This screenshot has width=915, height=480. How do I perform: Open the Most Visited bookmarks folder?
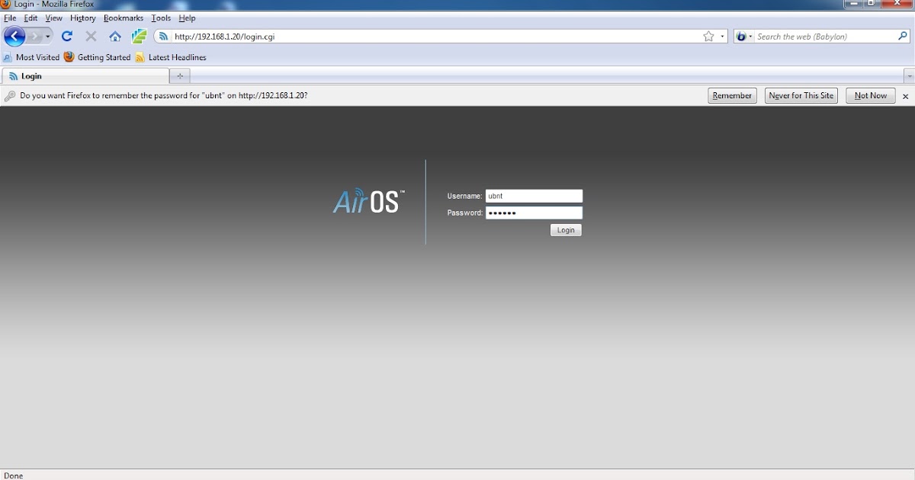[x=31, y=57]
